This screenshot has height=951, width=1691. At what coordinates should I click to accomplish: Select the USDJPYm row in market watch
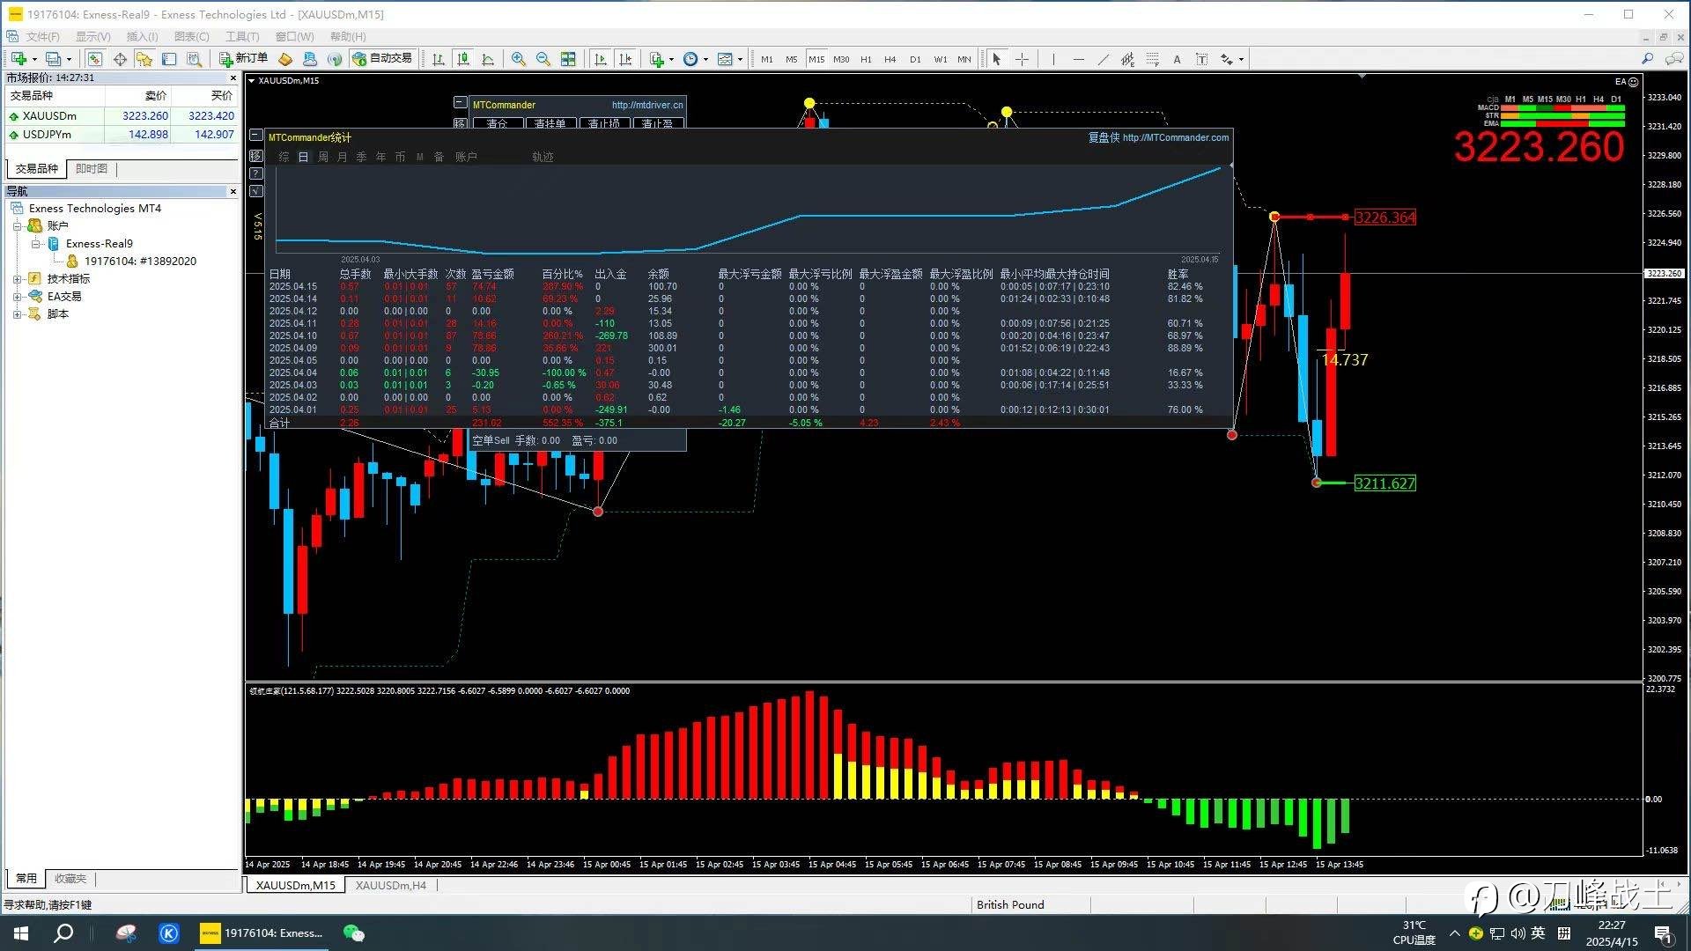[x=122, y=135]
